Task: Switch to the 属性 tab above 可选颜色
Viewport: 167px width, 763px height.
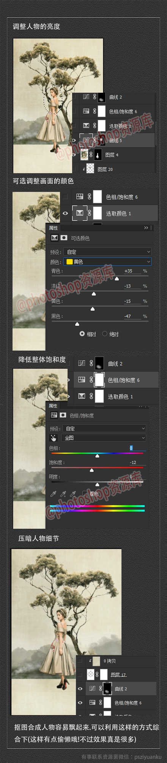Action: [x=54, y=228]
